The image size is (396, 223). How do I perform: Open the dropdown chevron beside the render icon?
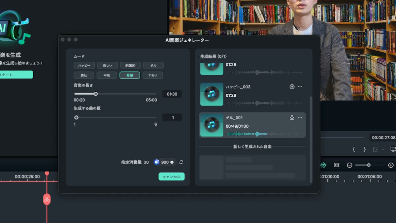point(383,149)
